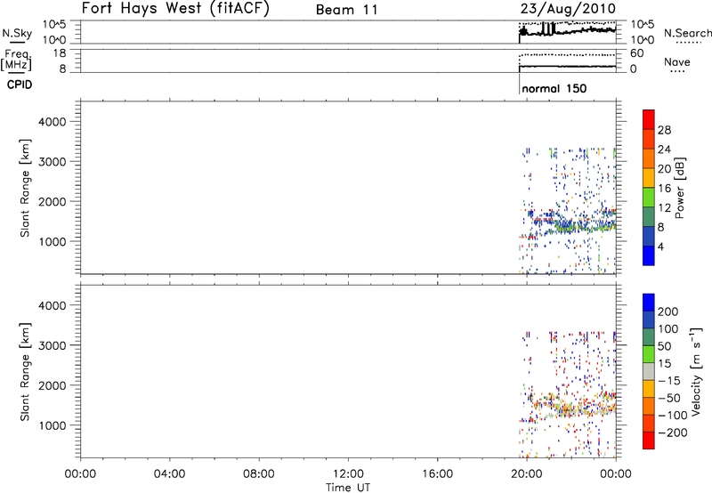Click the 'N.Search' legend label
This screenshot has width=712, height=493.
click(687, 33)
